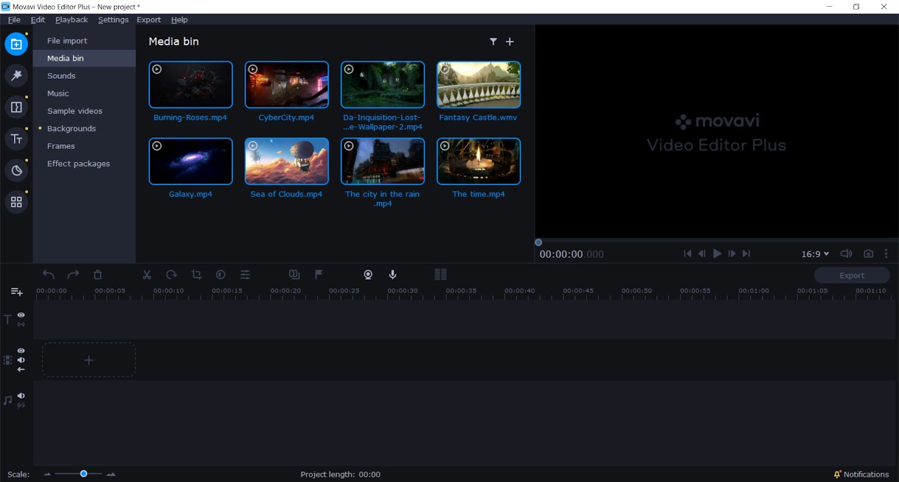Add media with the plus icon
Screen dimensions: 899x482
[510, 42]
